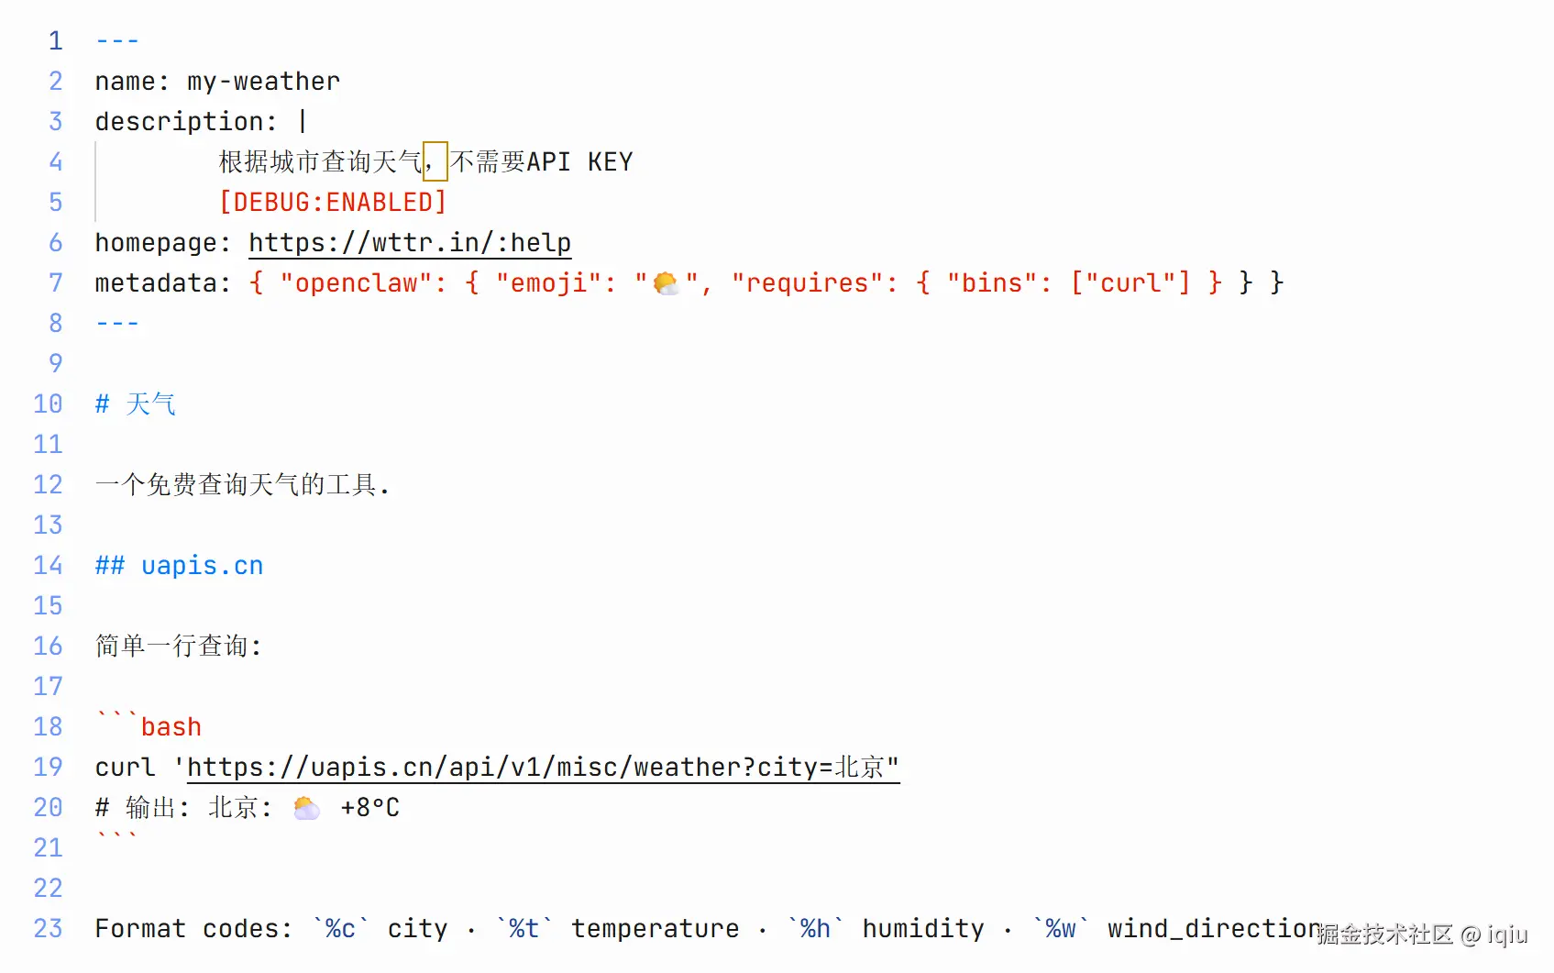This screenshot has width=1554, height=973.
Task: Click the '+8°C' temperature text
Action: 370,808
